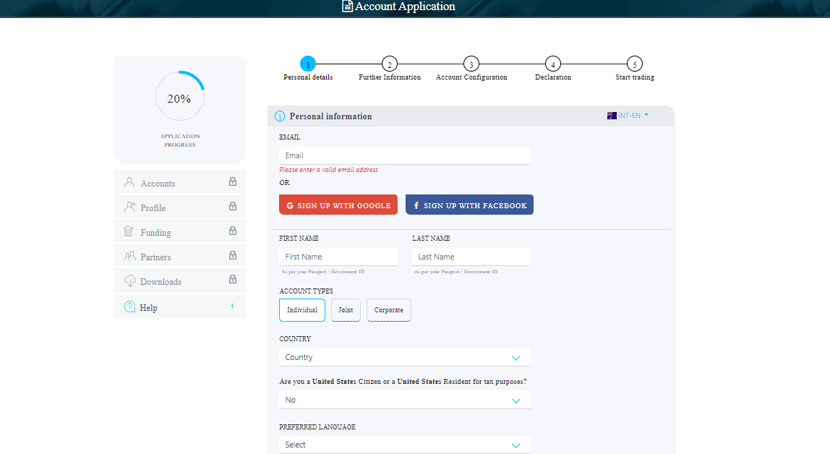Click the lock icon beside Profile
Image resolution: width=830 pixels, height=454 pixels.
pos(233,207)
